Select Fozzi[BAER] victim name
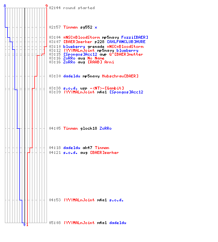 [135, 37]
